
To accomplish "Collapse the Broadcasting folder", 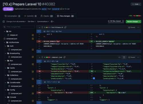I will (5, 53).
